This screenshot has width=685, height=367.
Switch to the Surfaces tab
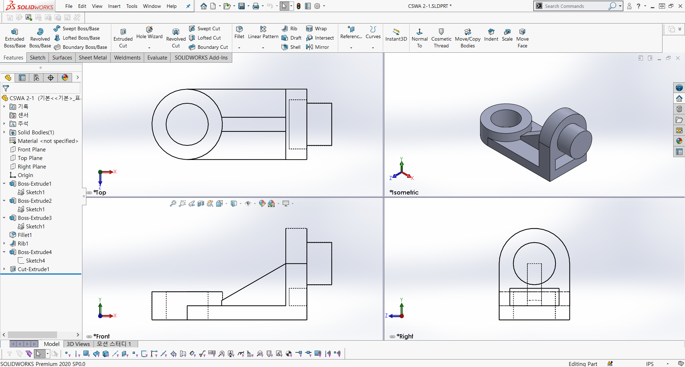click(62, 57)
